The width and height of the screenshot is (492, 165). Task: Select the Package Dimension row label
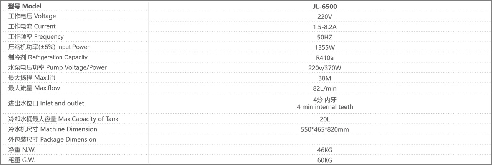point(52,139)
